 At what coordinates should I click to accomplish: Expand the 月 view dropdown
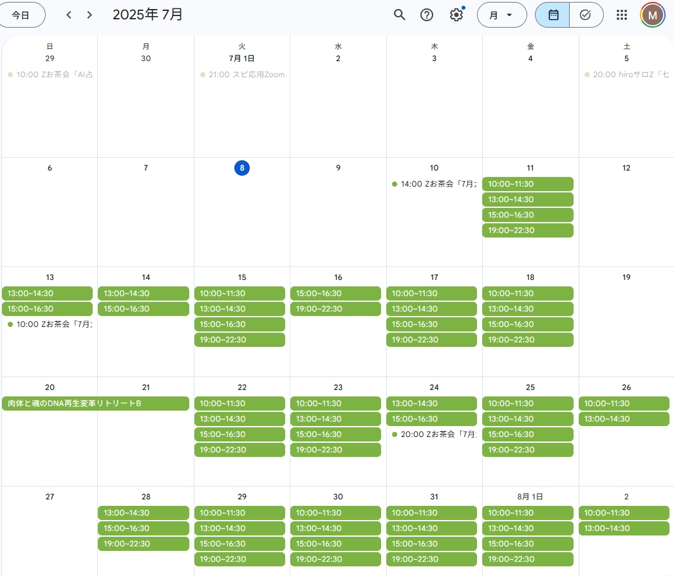tap(501, 15)
